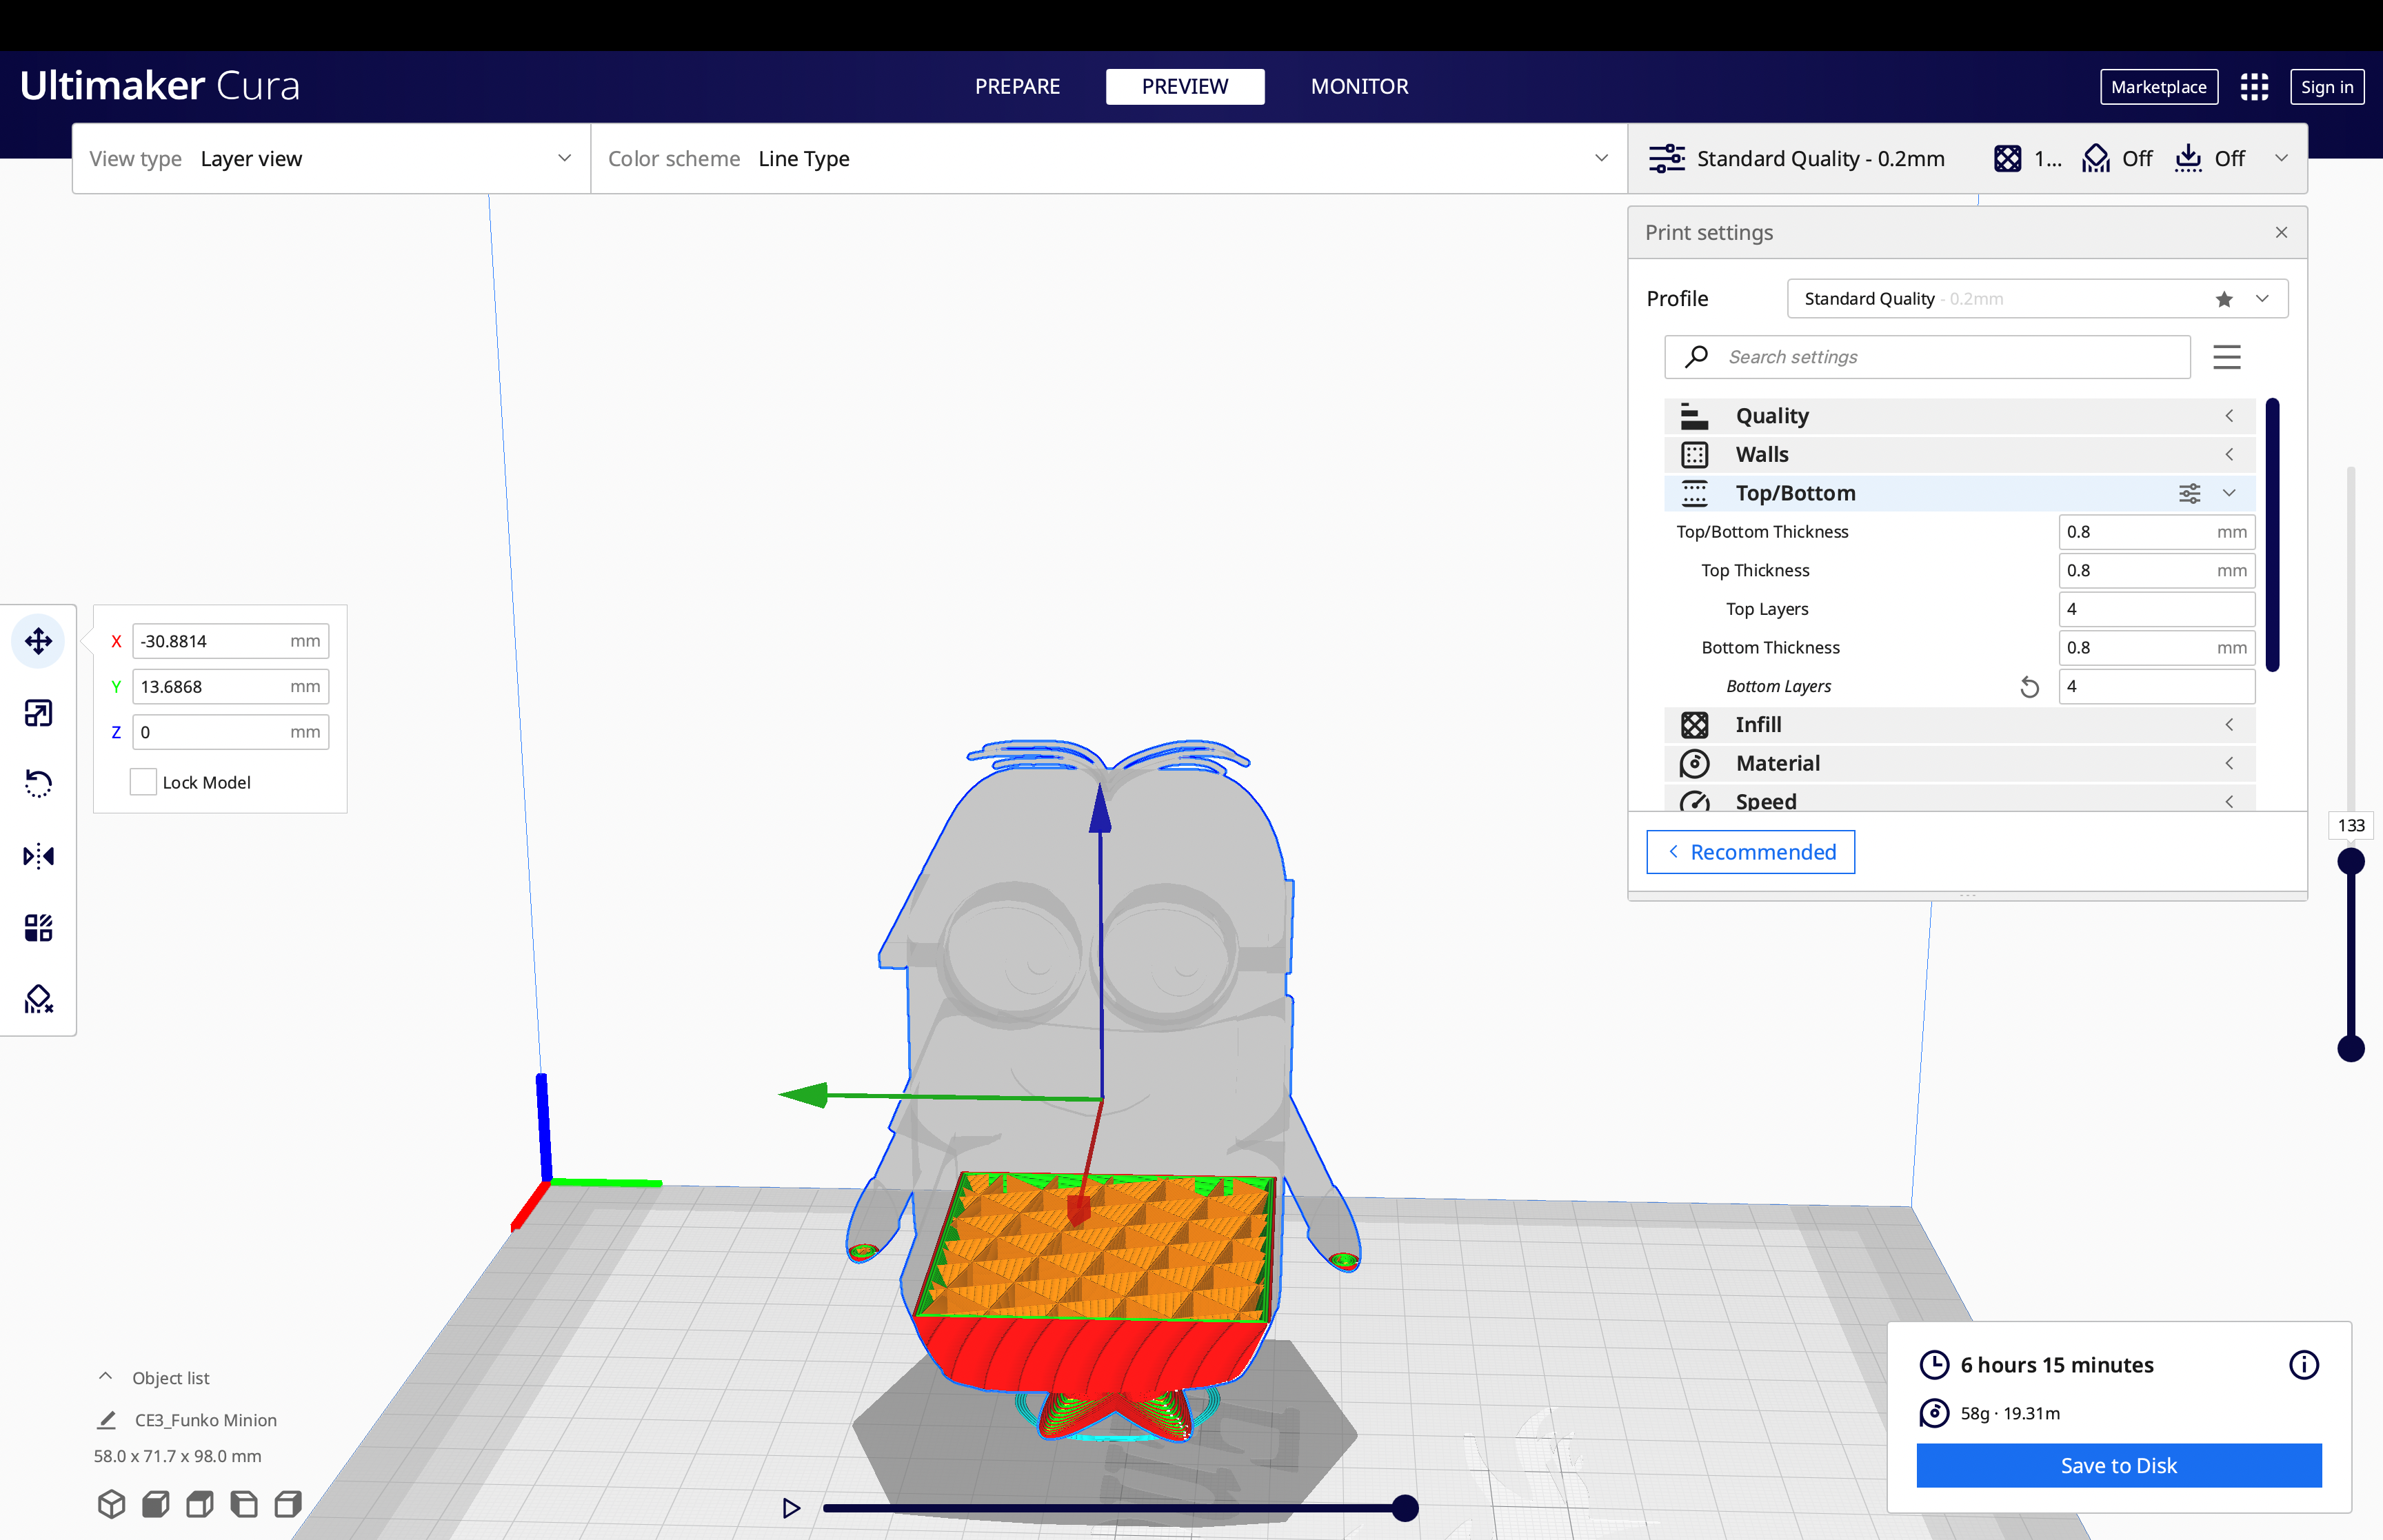This screenshot has width=2383, height=1540.
Task: Expand the Material settings section
Action: [1959, 764]
